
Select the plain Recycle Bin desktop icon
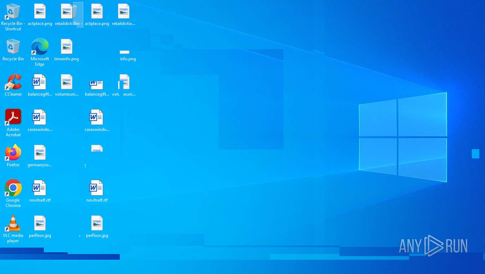click(x=13, y=50)
